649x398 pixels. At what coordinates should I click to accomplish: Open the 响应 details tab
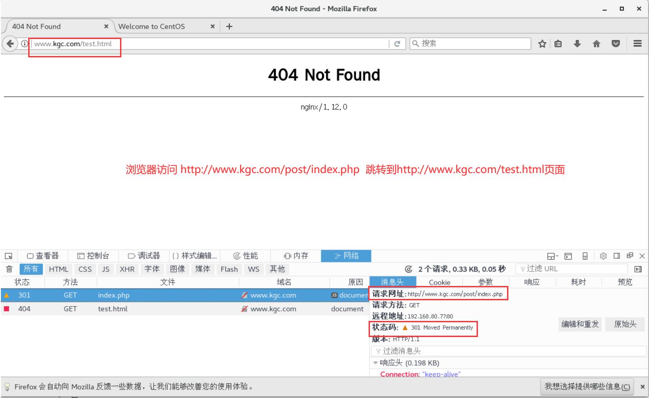(532, 282)
